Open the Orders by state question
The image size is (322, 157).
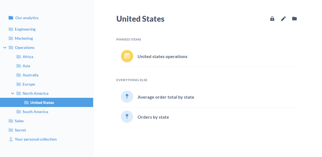(x=153, y=117)
